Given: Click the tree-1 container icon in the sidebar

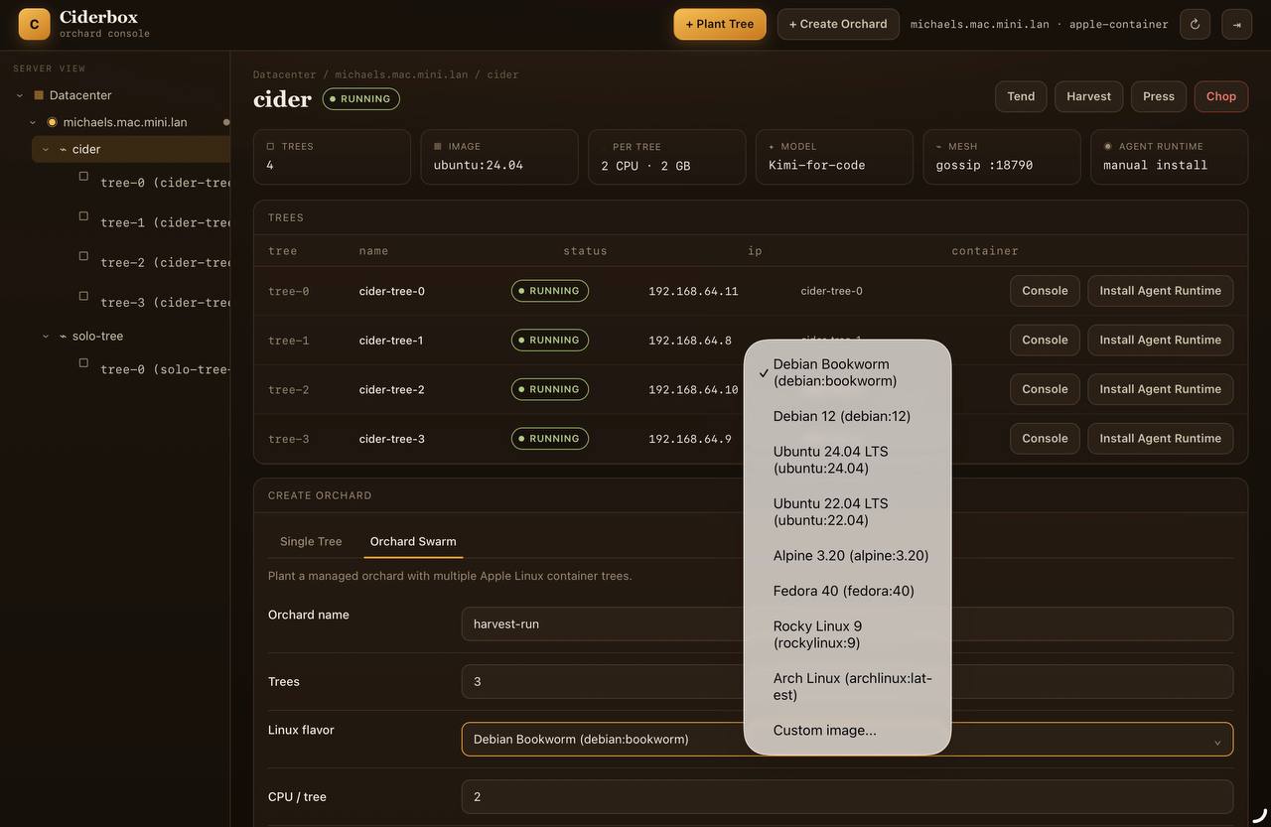Looking at the screenshot, I should 83,216.
